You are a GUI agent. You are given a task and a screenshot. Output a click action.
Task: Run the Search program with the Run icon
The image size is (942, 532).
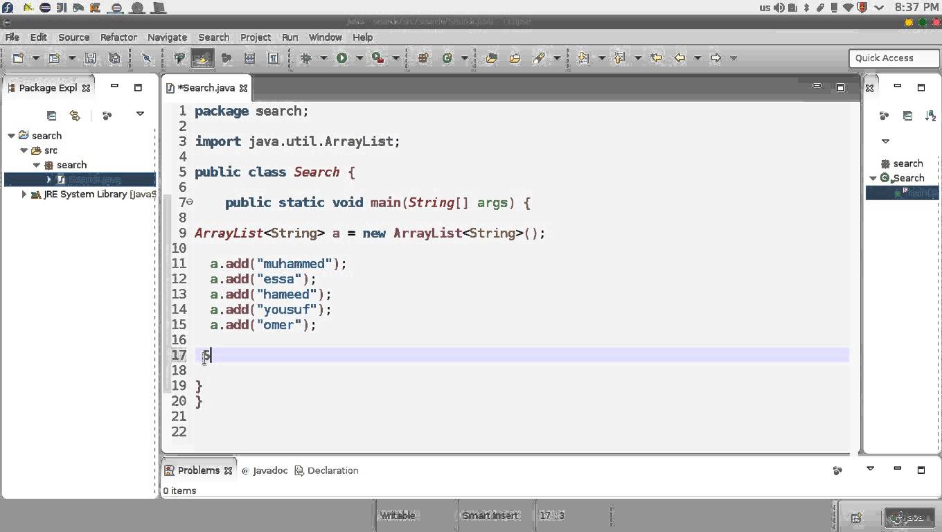[342, 57]
